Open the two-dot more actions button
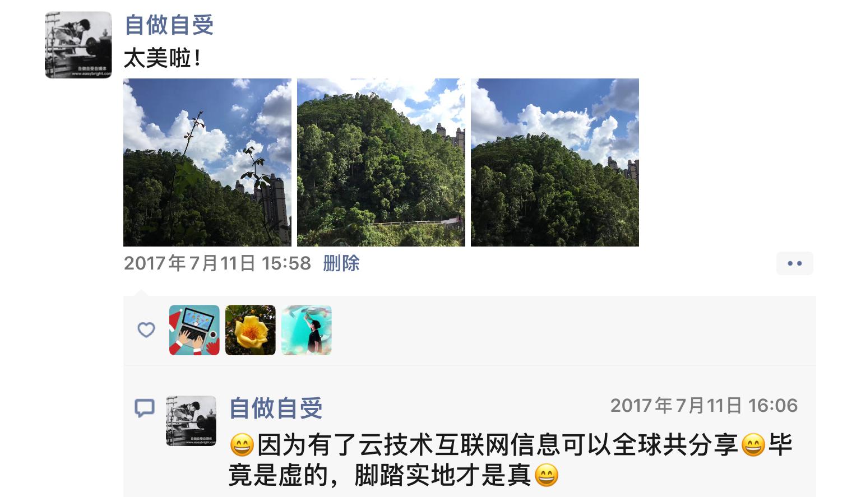This screenshot has width=861, height=497. pos(795,263)
